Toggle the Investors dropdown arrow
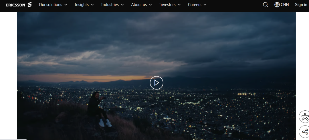This screenshot has height=140, width=309. pyautogui.click(x=179, y=5)
